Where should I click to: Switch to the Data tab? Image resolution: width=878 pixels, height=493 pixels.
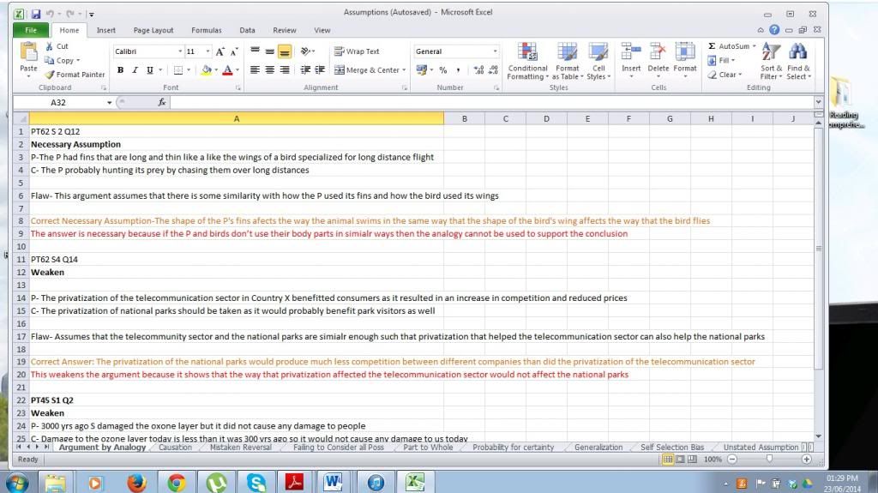click(248, 30)
